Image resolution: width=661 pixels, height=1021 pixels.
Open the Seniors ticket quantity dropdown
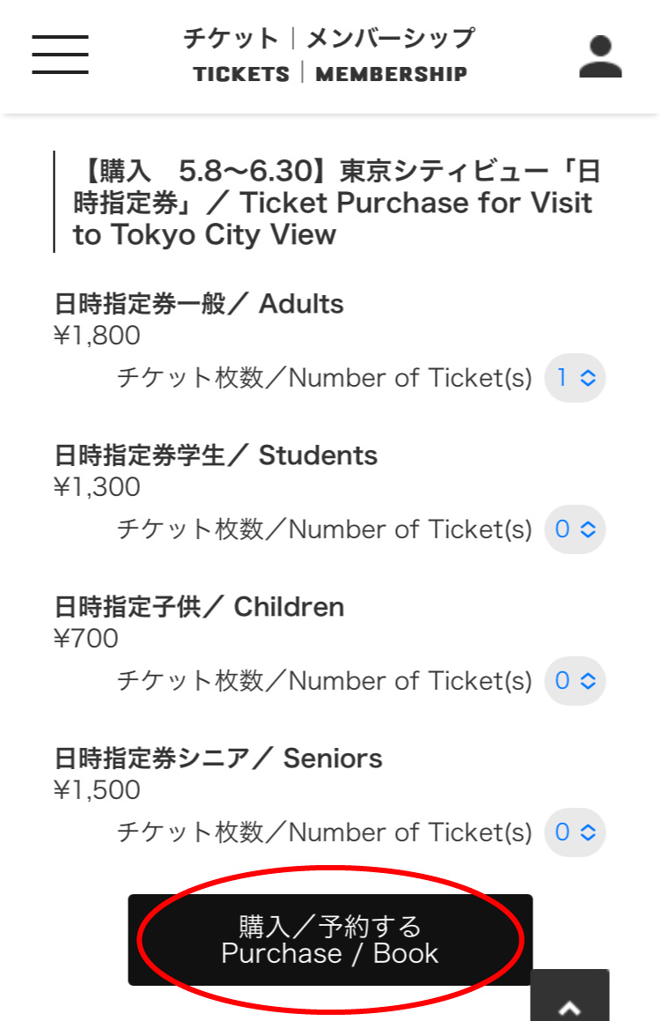coord(575,832)
